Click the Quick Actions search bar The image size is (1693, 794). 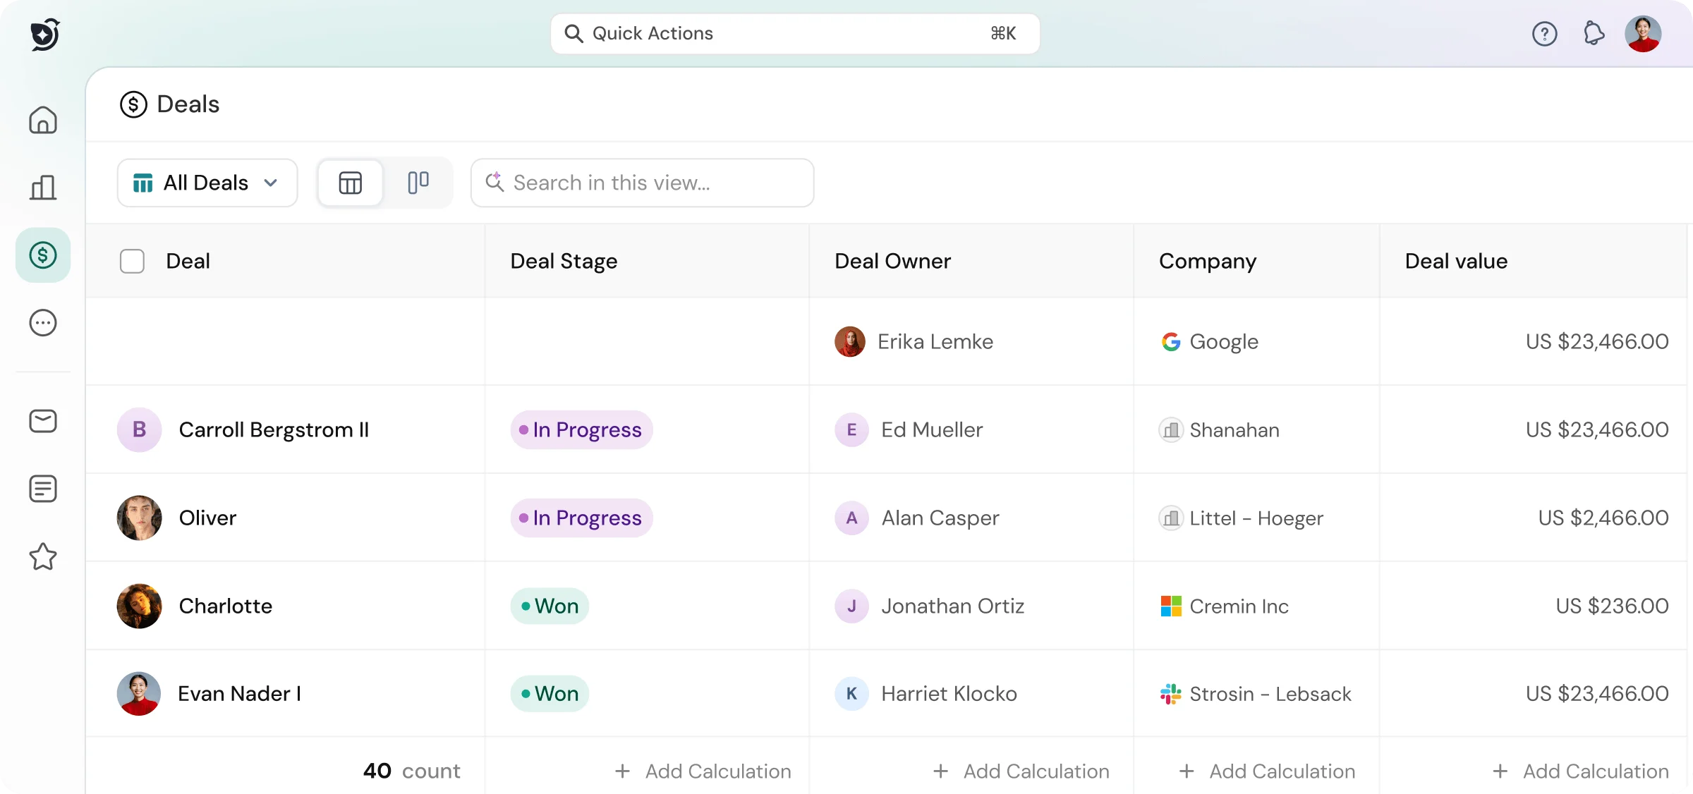795,34
